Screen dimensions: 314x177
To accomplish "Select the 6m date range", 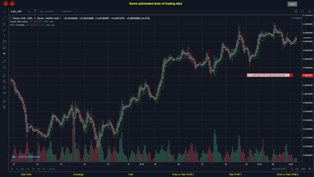I will click(x=22, y=169).
